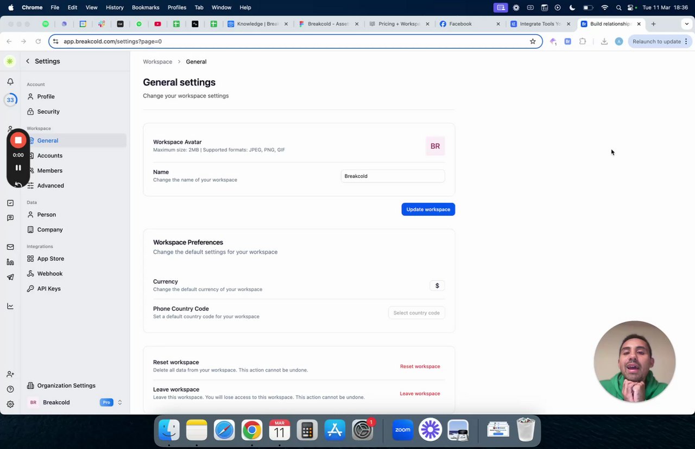The width and height of the screenshot is (695, 449).
Task: Click the red Reset workspace button
Action: tap(420, 367)
